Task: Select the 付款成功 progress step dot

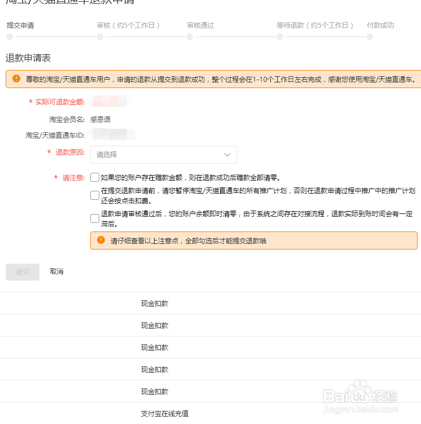Action: pos(370,37)
